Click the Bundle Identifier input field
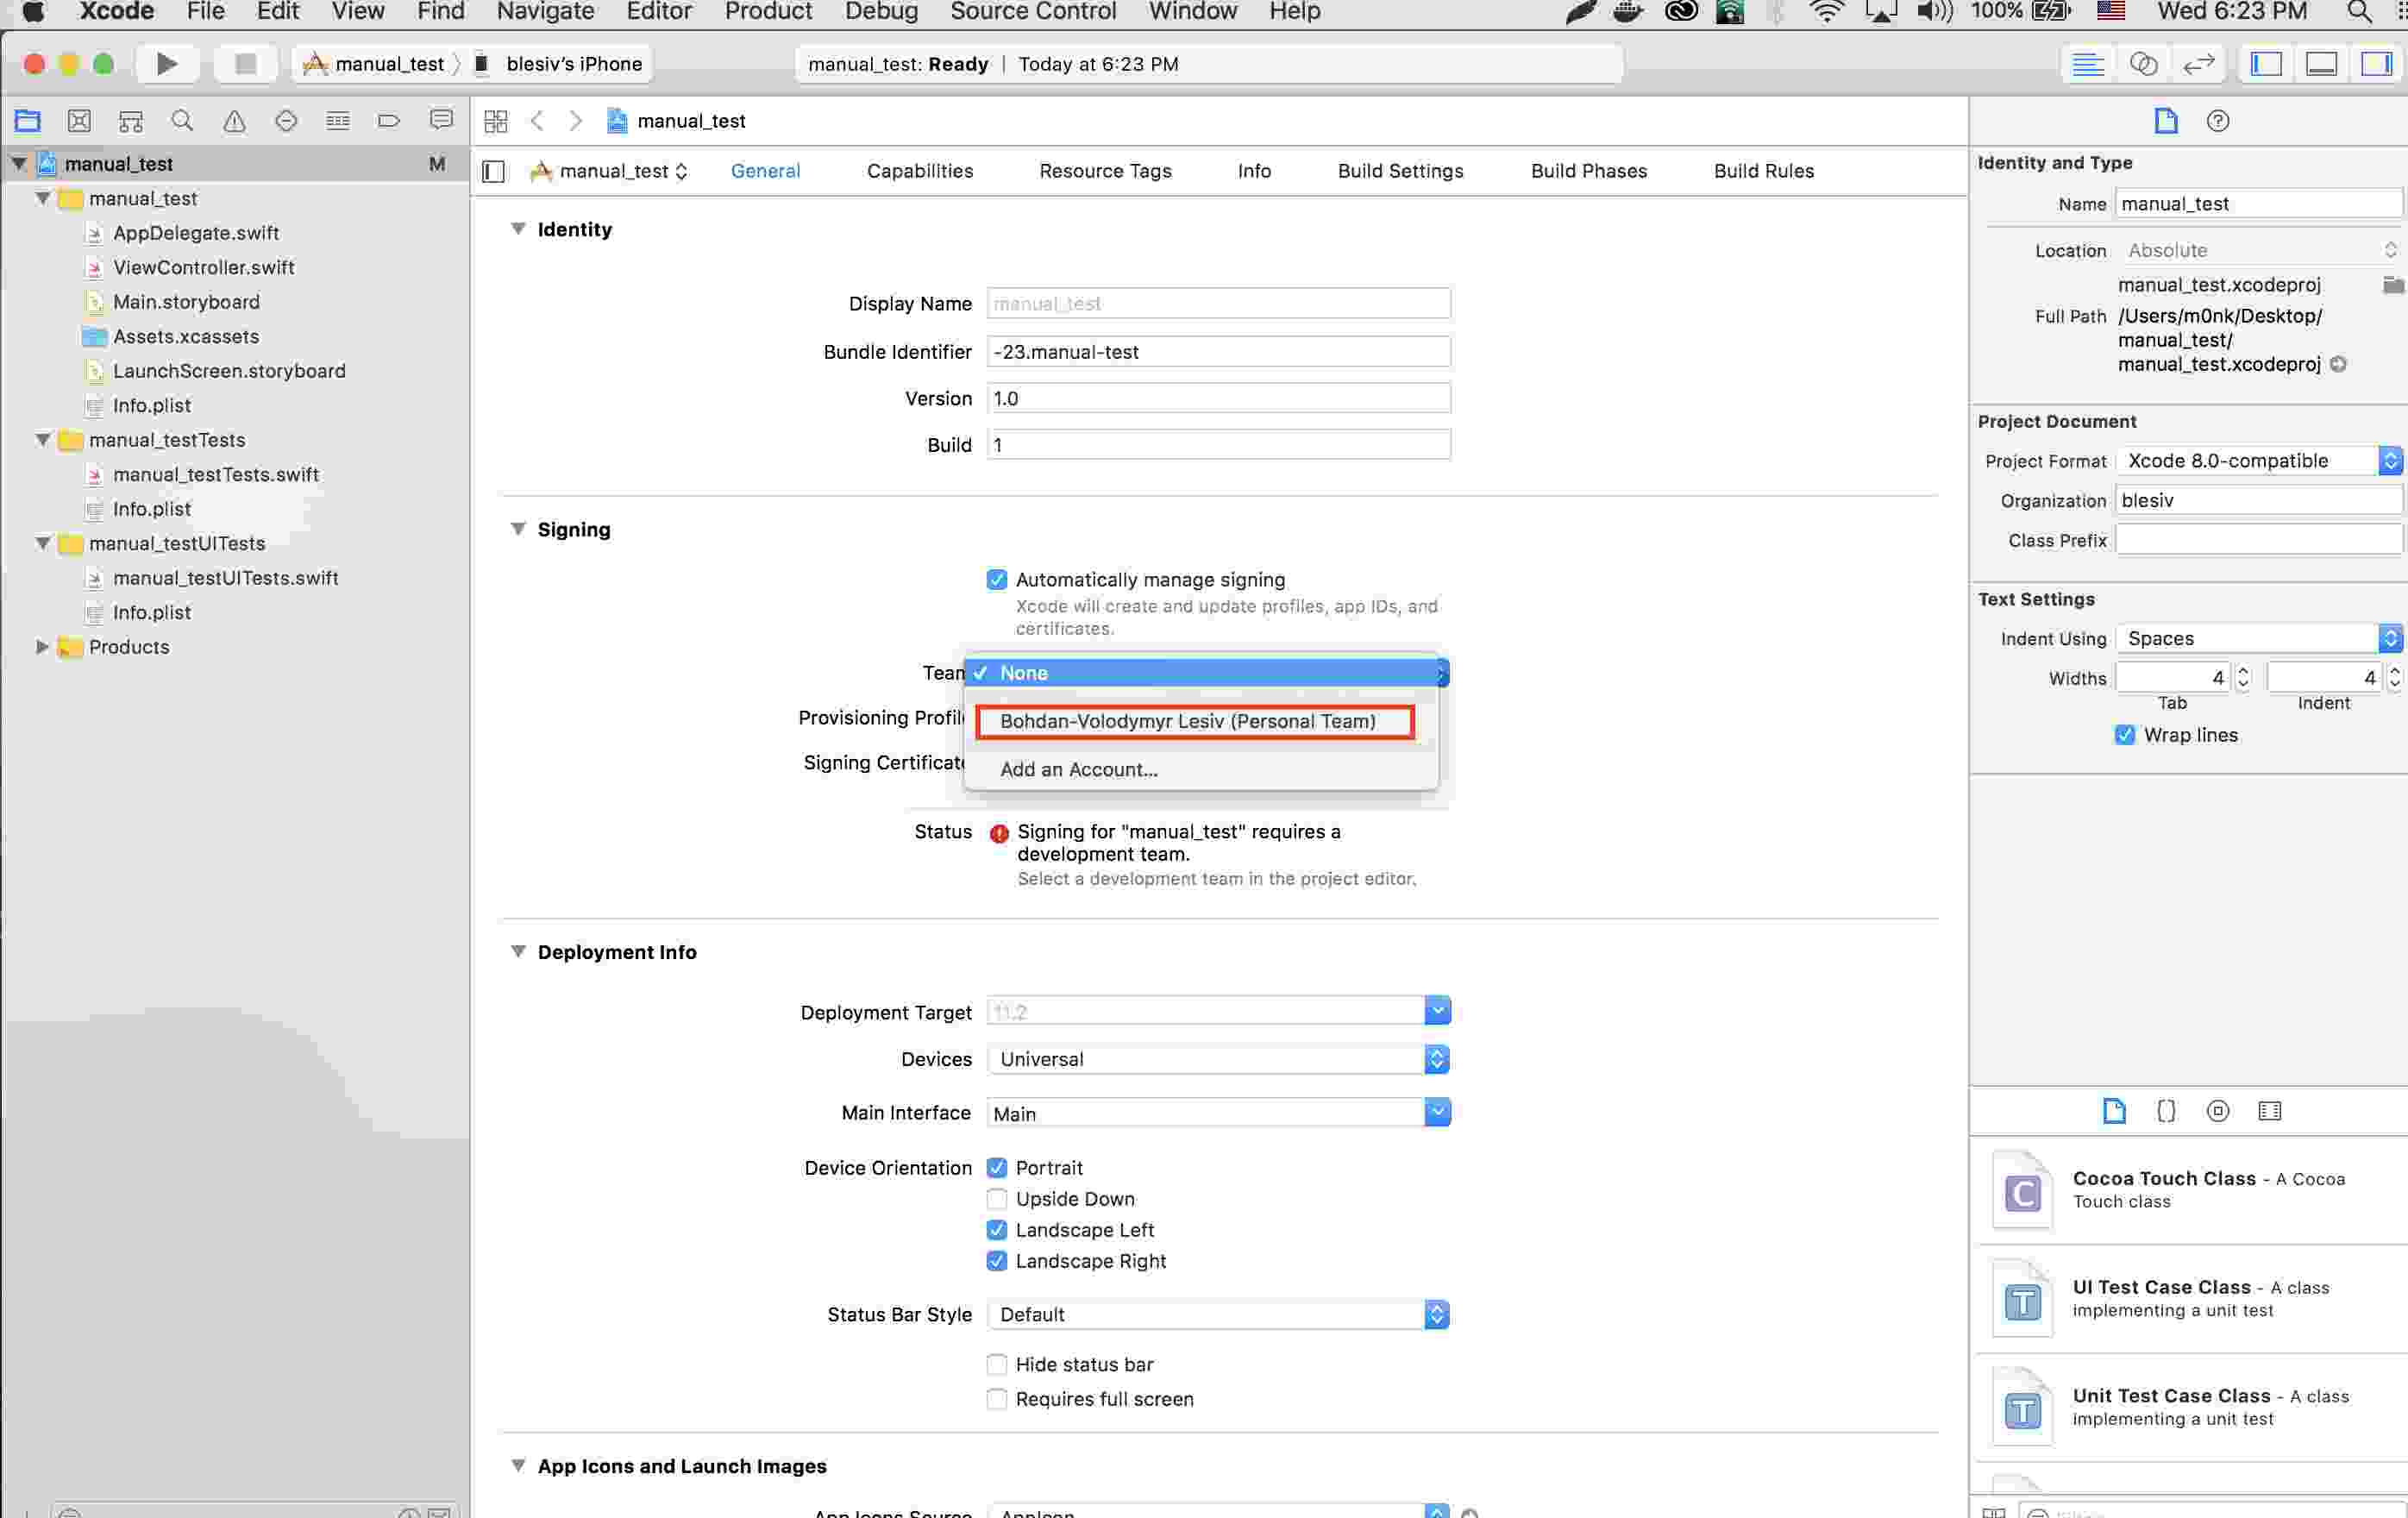The image size is (2408, 1518). 1217,352
